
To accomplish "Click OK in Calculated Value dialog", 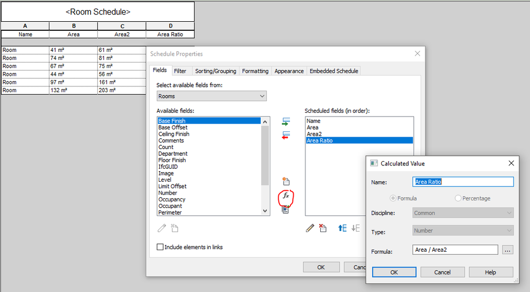I will (394, 272).
